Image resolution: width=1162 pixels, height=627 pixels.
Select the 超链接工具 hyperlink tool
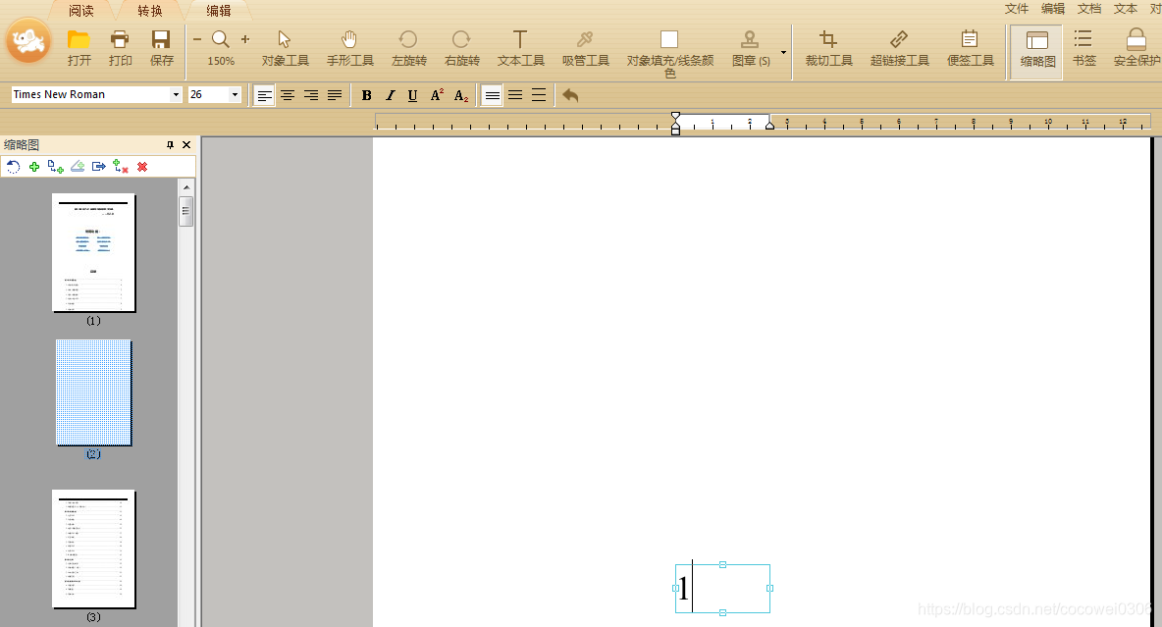(x=899, y=48)
